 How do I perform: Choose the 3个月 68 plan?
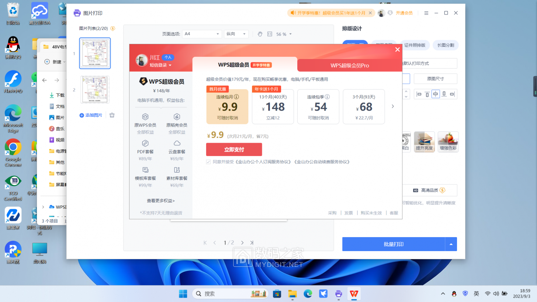pos(364,107)
